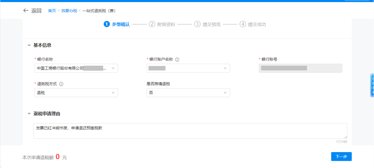Click the blue side tab on right edge

372,85
